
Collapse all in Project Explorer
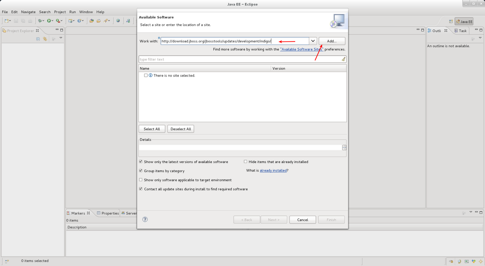(x=38, y=39)
